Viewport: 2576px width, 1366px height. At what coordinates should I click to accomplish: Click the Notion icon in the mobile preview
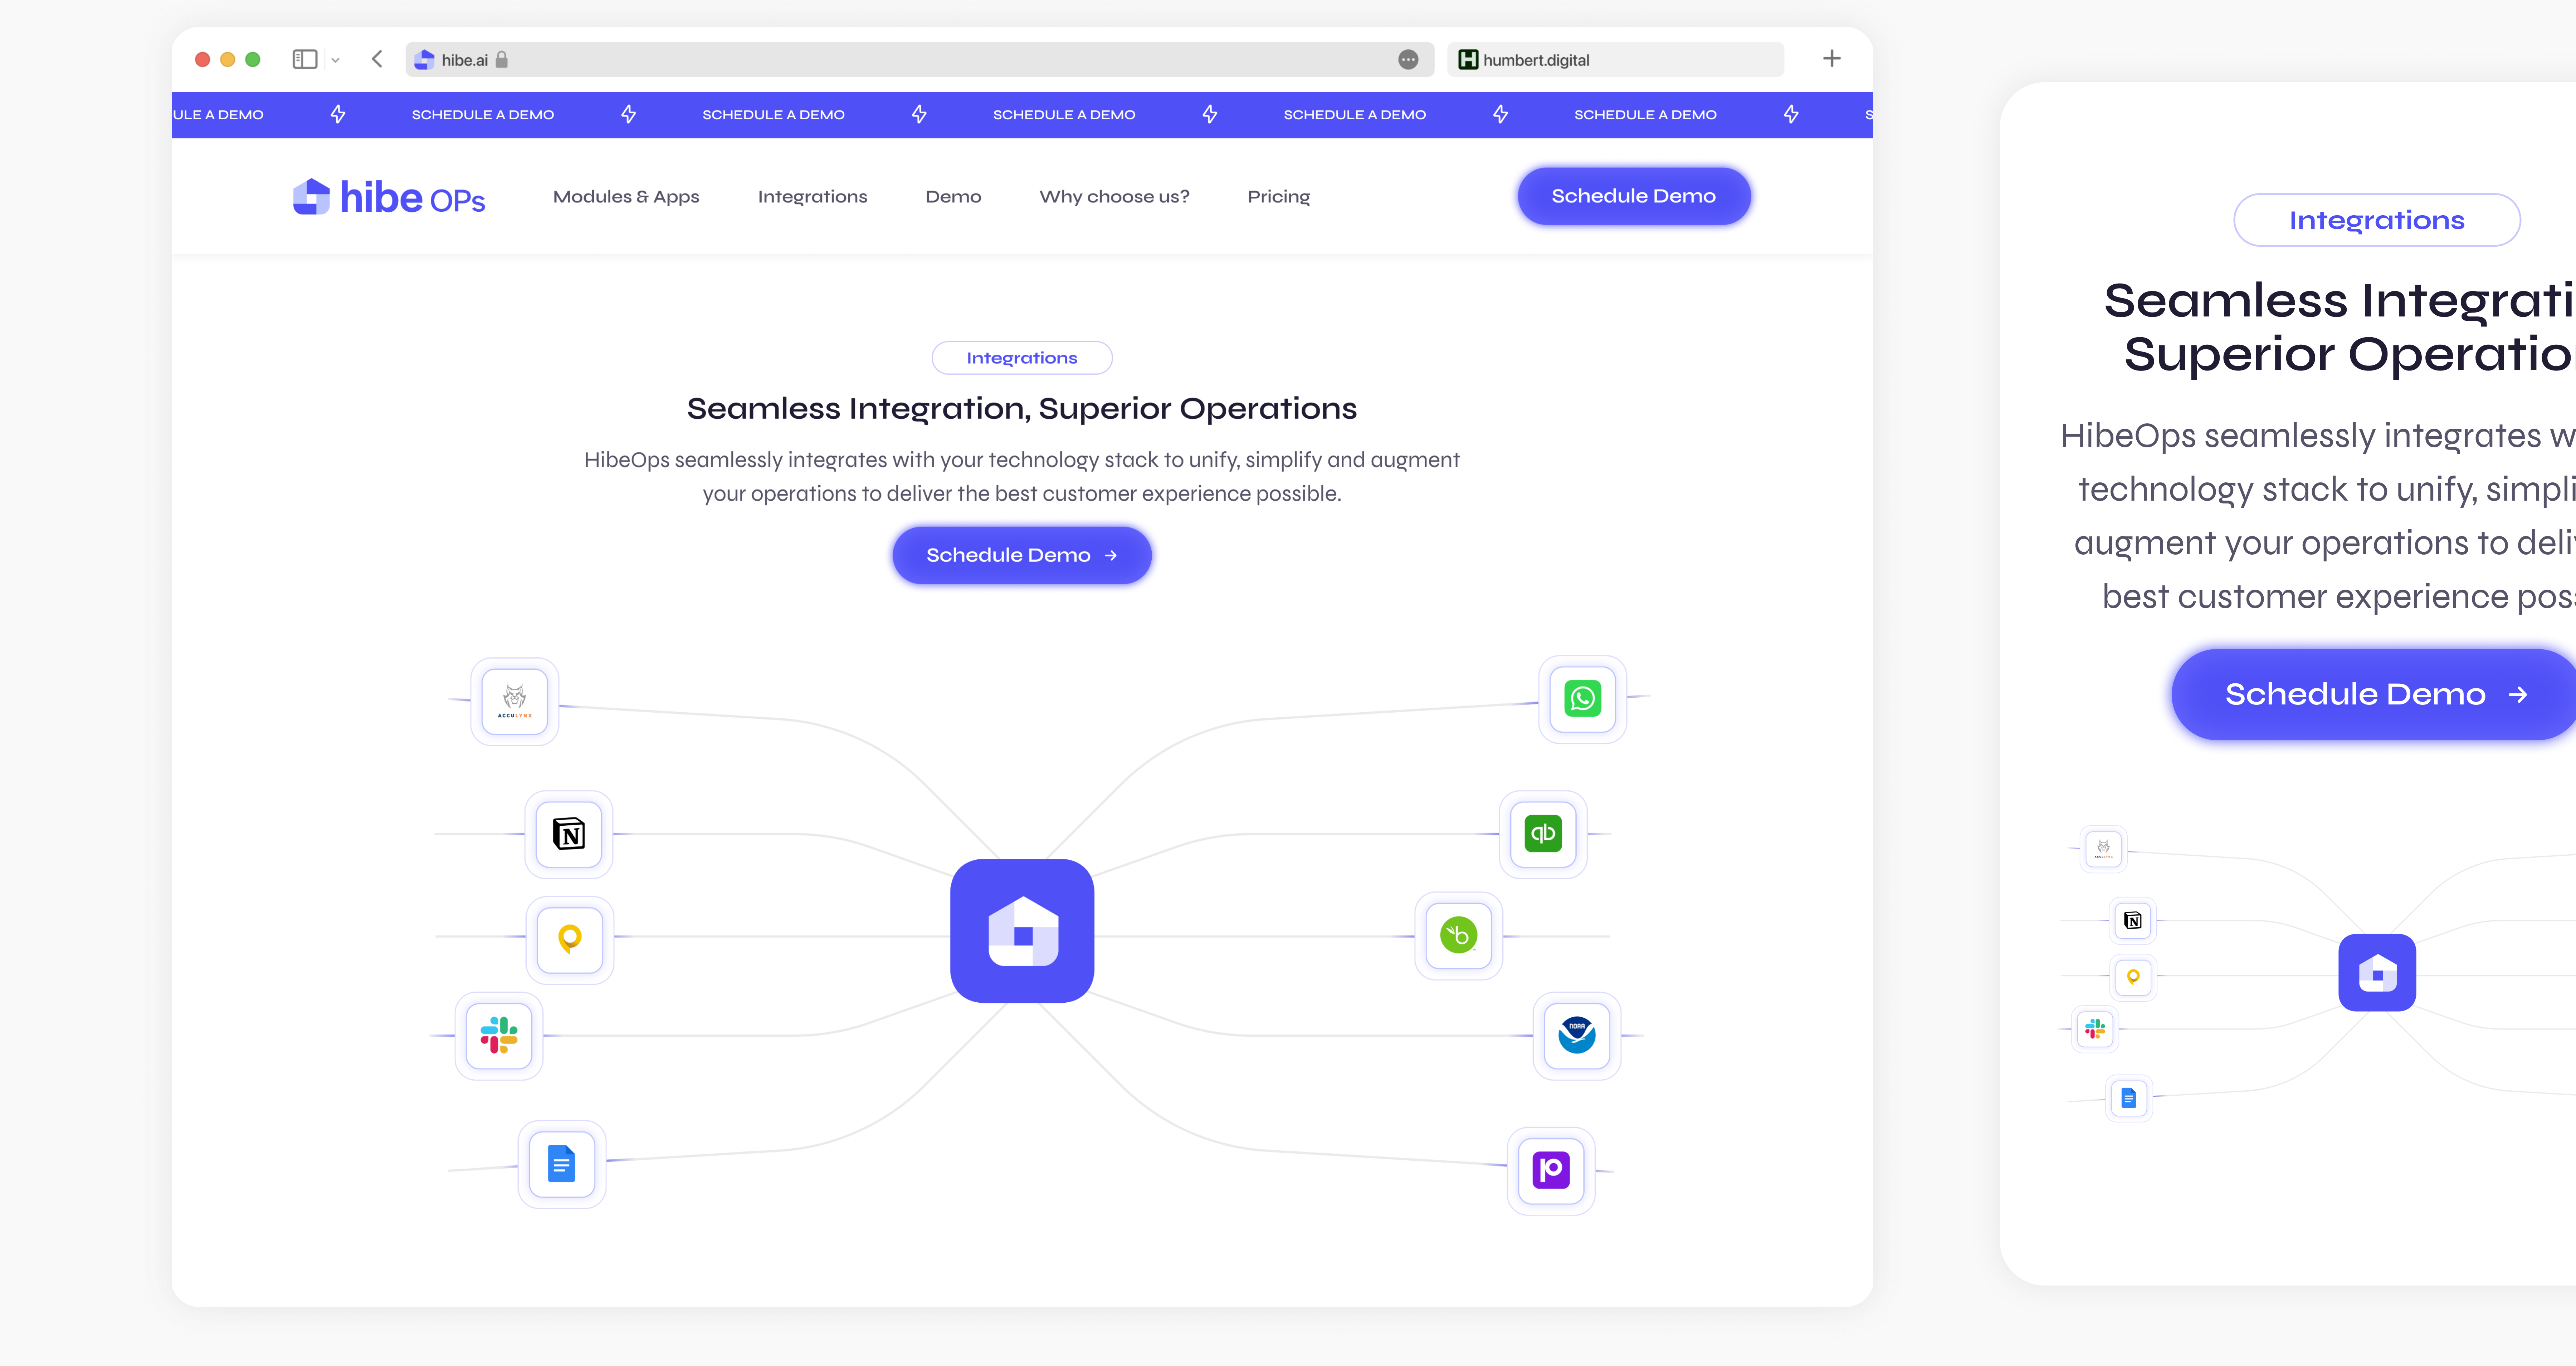tap(2133, 920)
